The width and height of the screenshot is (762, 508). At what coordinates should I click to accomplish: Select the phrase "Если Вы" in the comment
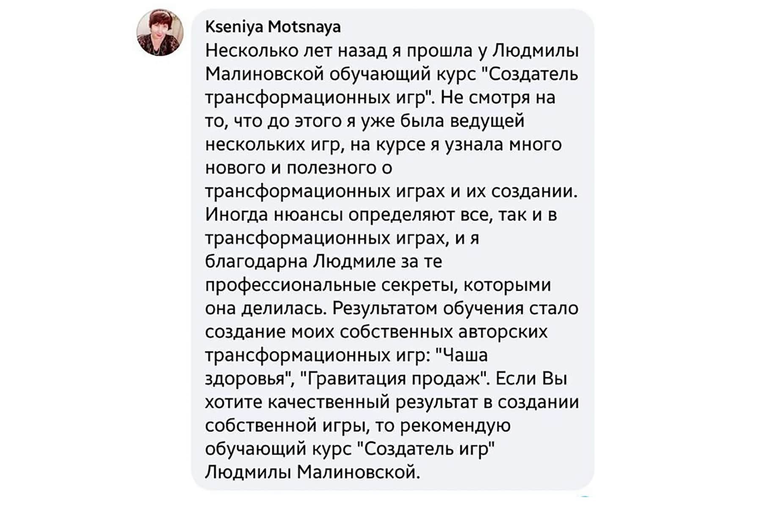tap(531, 379)
